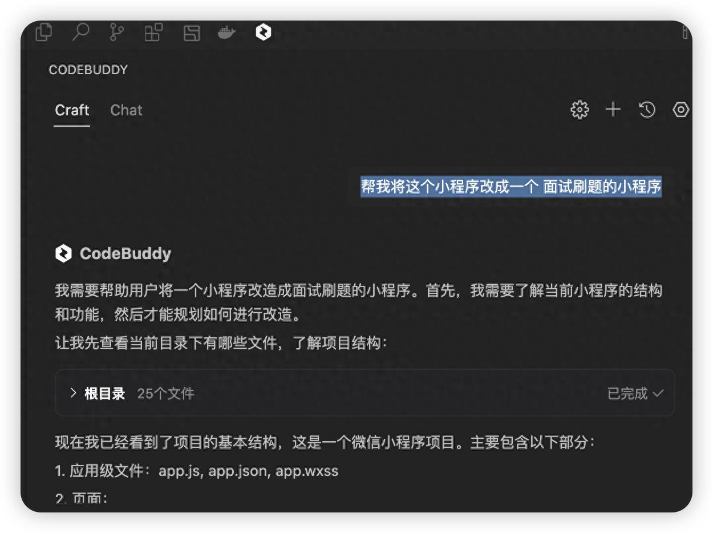The height and width of the screenshot is (533, 713).
Task: Open the Search panel in the activity bar
Action: point(80,33)
